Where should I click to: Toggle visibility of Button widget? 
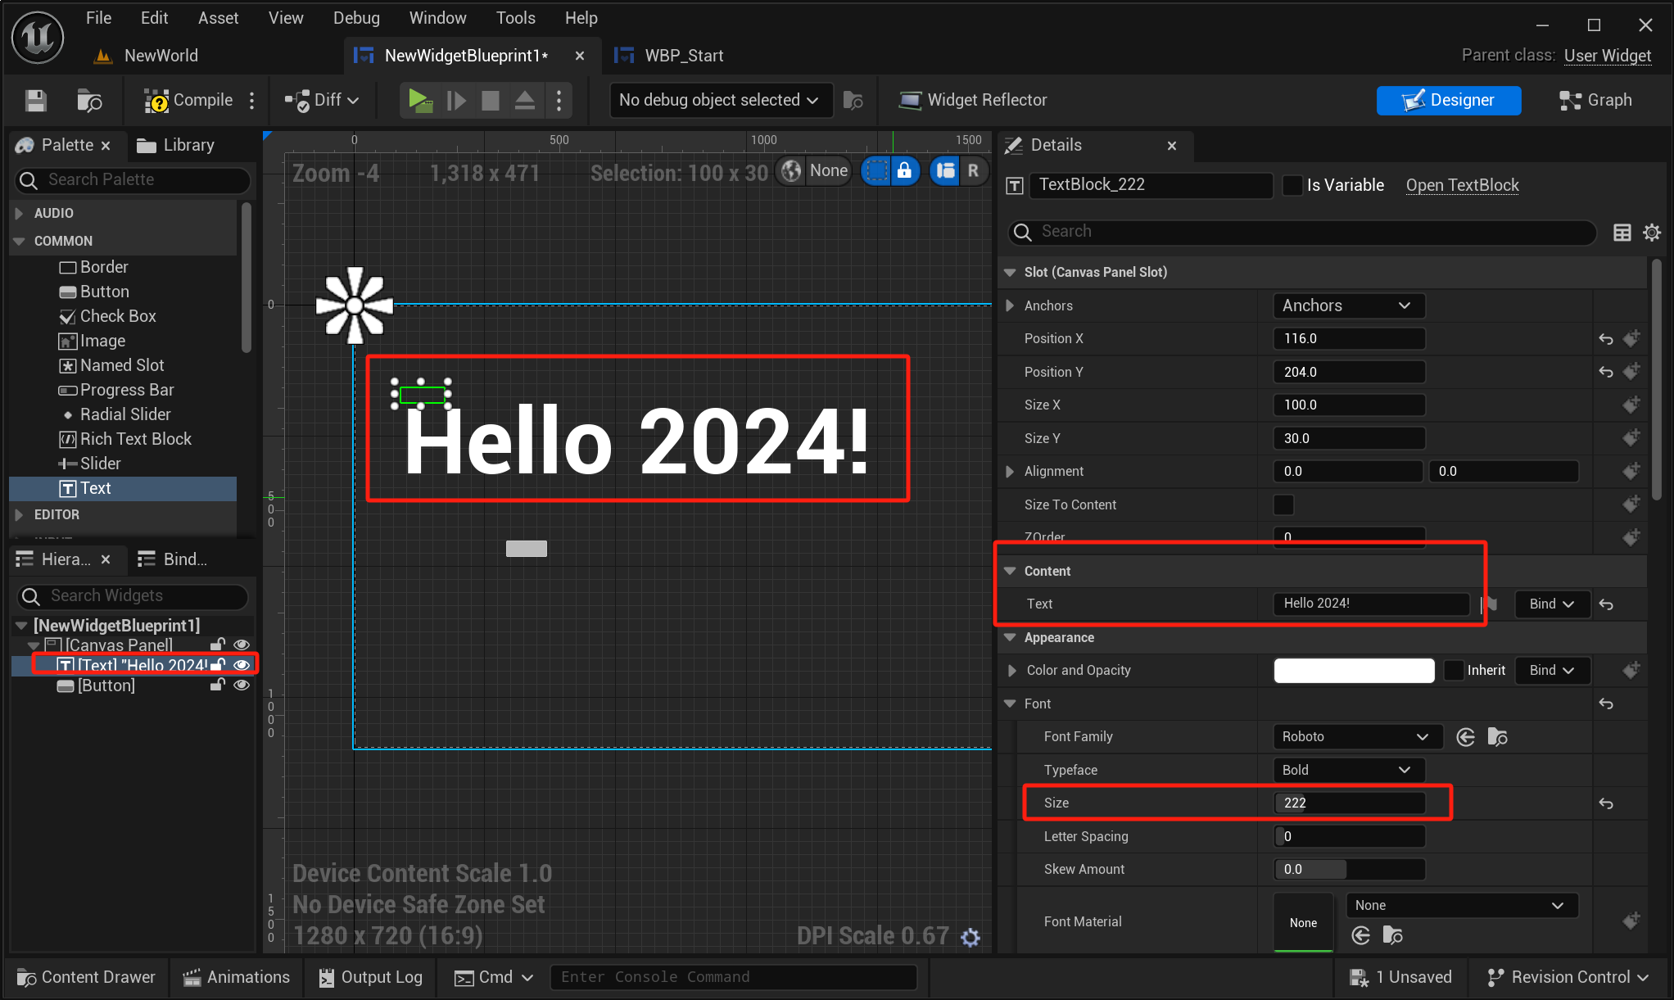tap(242, 685)
